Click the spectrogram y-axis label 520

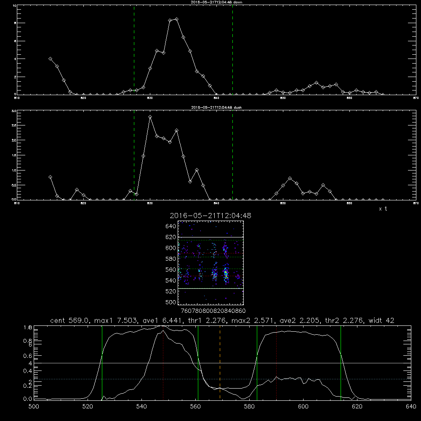pyautogui.click(x=171, y=291)
